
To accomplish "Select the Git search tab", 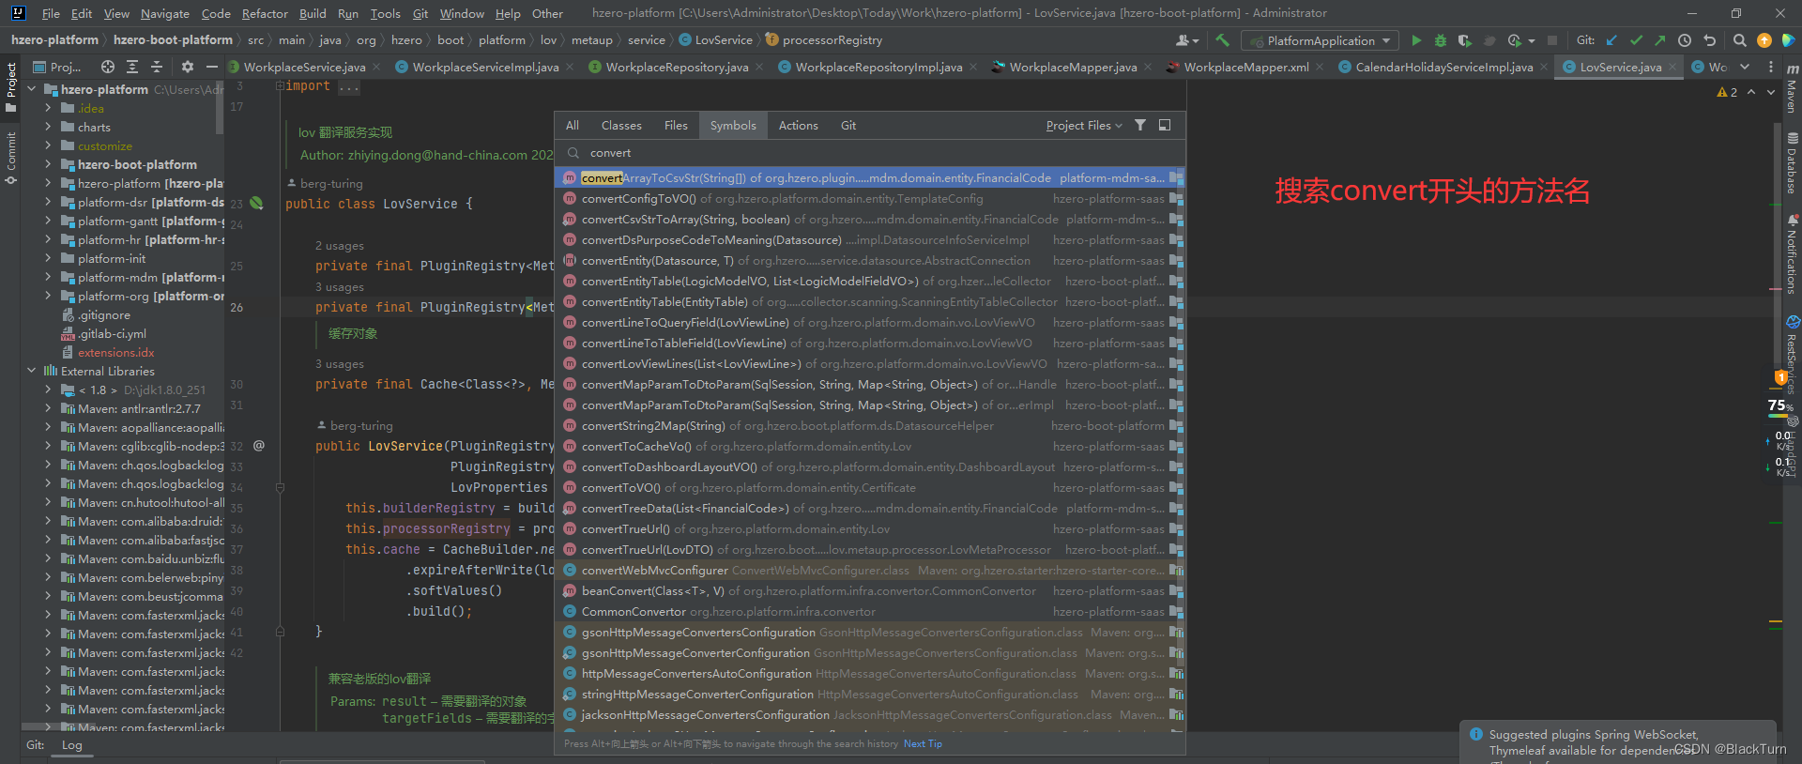I will (x=848, y=125).
